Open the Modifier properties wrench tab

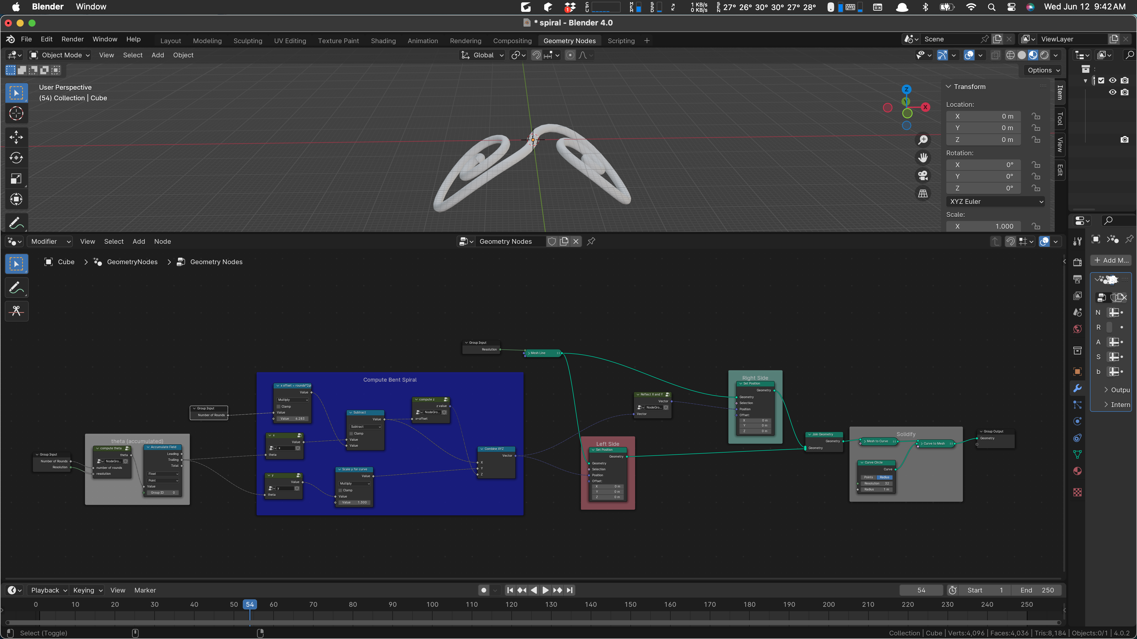pos(1077,388)
